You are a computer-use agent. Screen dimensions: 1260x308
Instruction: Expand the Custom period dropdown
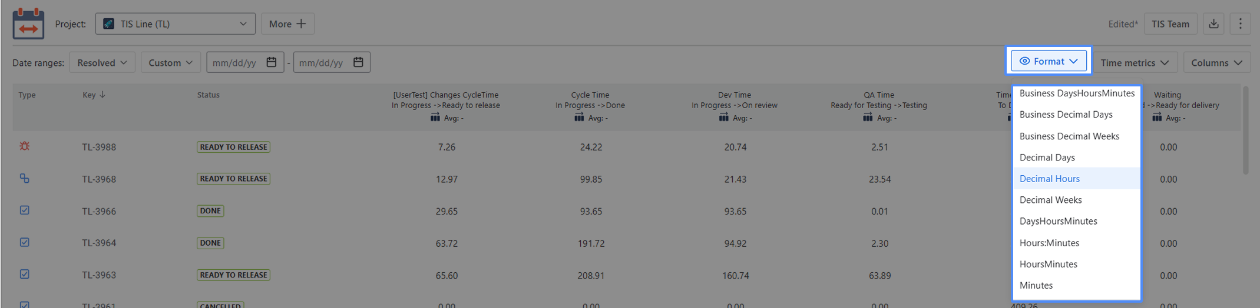point(170,63)
